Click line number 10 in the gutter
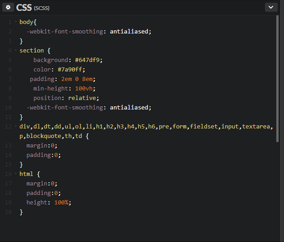284x242 pixels. click(x=8, y=107)
